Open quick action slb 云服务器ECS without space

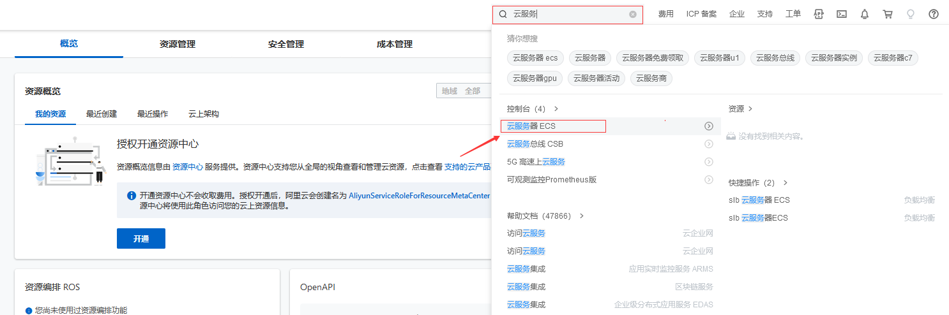pyautogui.click(x=758, y=218)
